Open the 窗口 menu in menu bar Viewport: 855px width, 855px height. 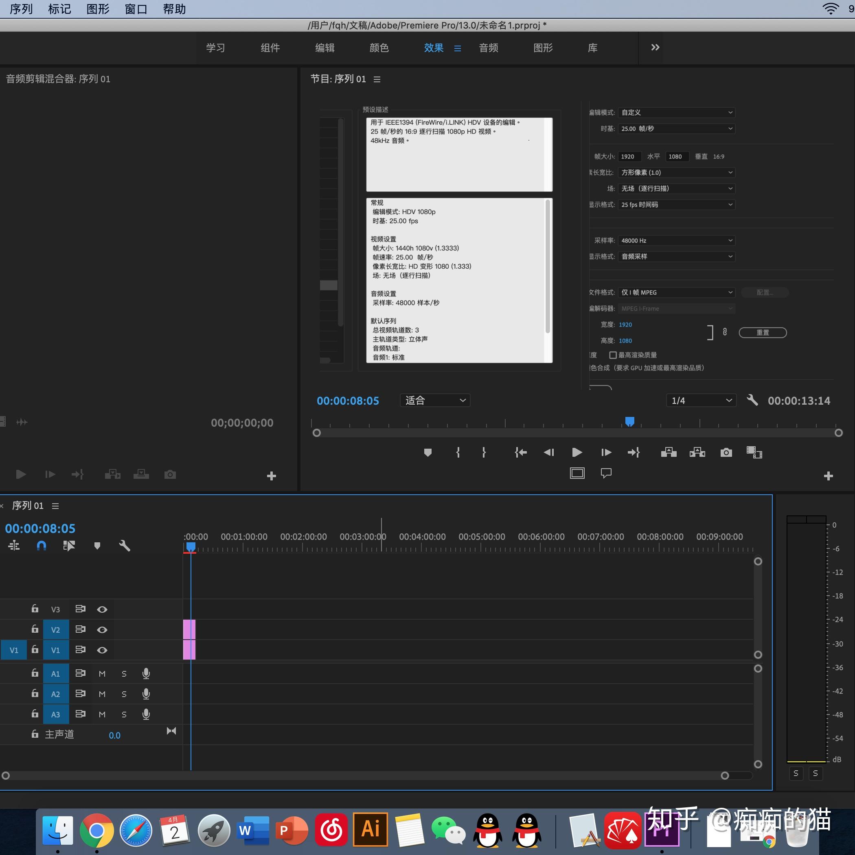point(136,9)
